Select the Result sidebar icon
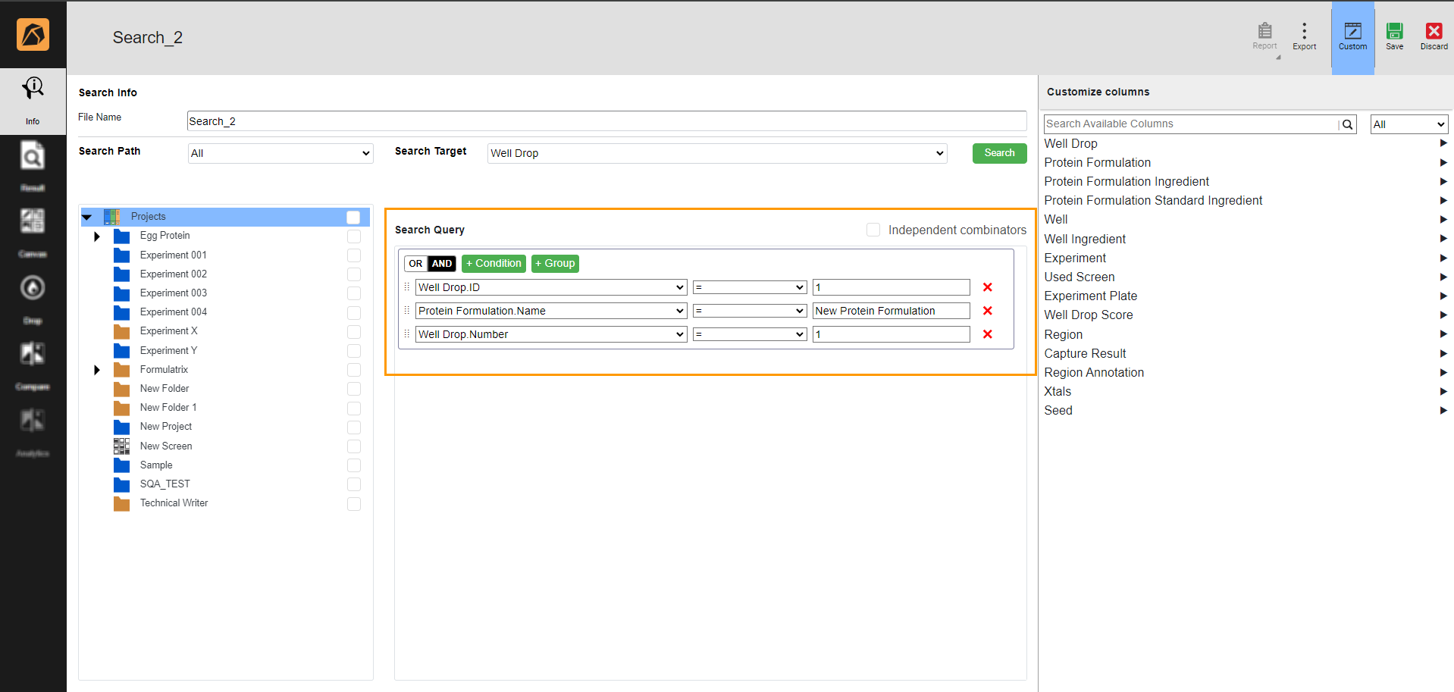This screenshot has width=1454, height=692. coord(33,157)
